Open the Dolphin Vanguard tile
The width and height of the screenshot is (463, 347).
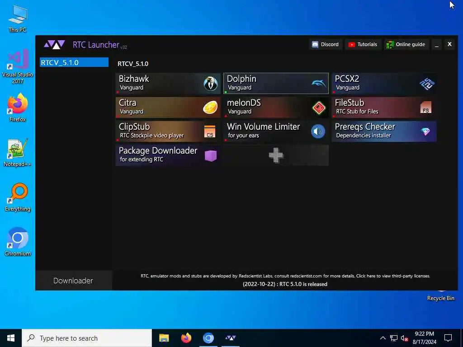coord(276,83)
